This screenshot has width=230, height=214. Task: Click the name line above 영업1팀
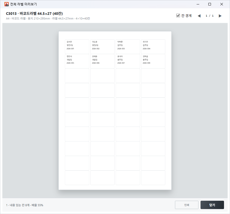(x=69, y=42)
